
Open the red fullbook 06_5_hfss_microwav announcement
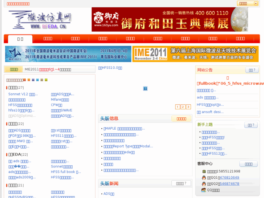(230, 84)
